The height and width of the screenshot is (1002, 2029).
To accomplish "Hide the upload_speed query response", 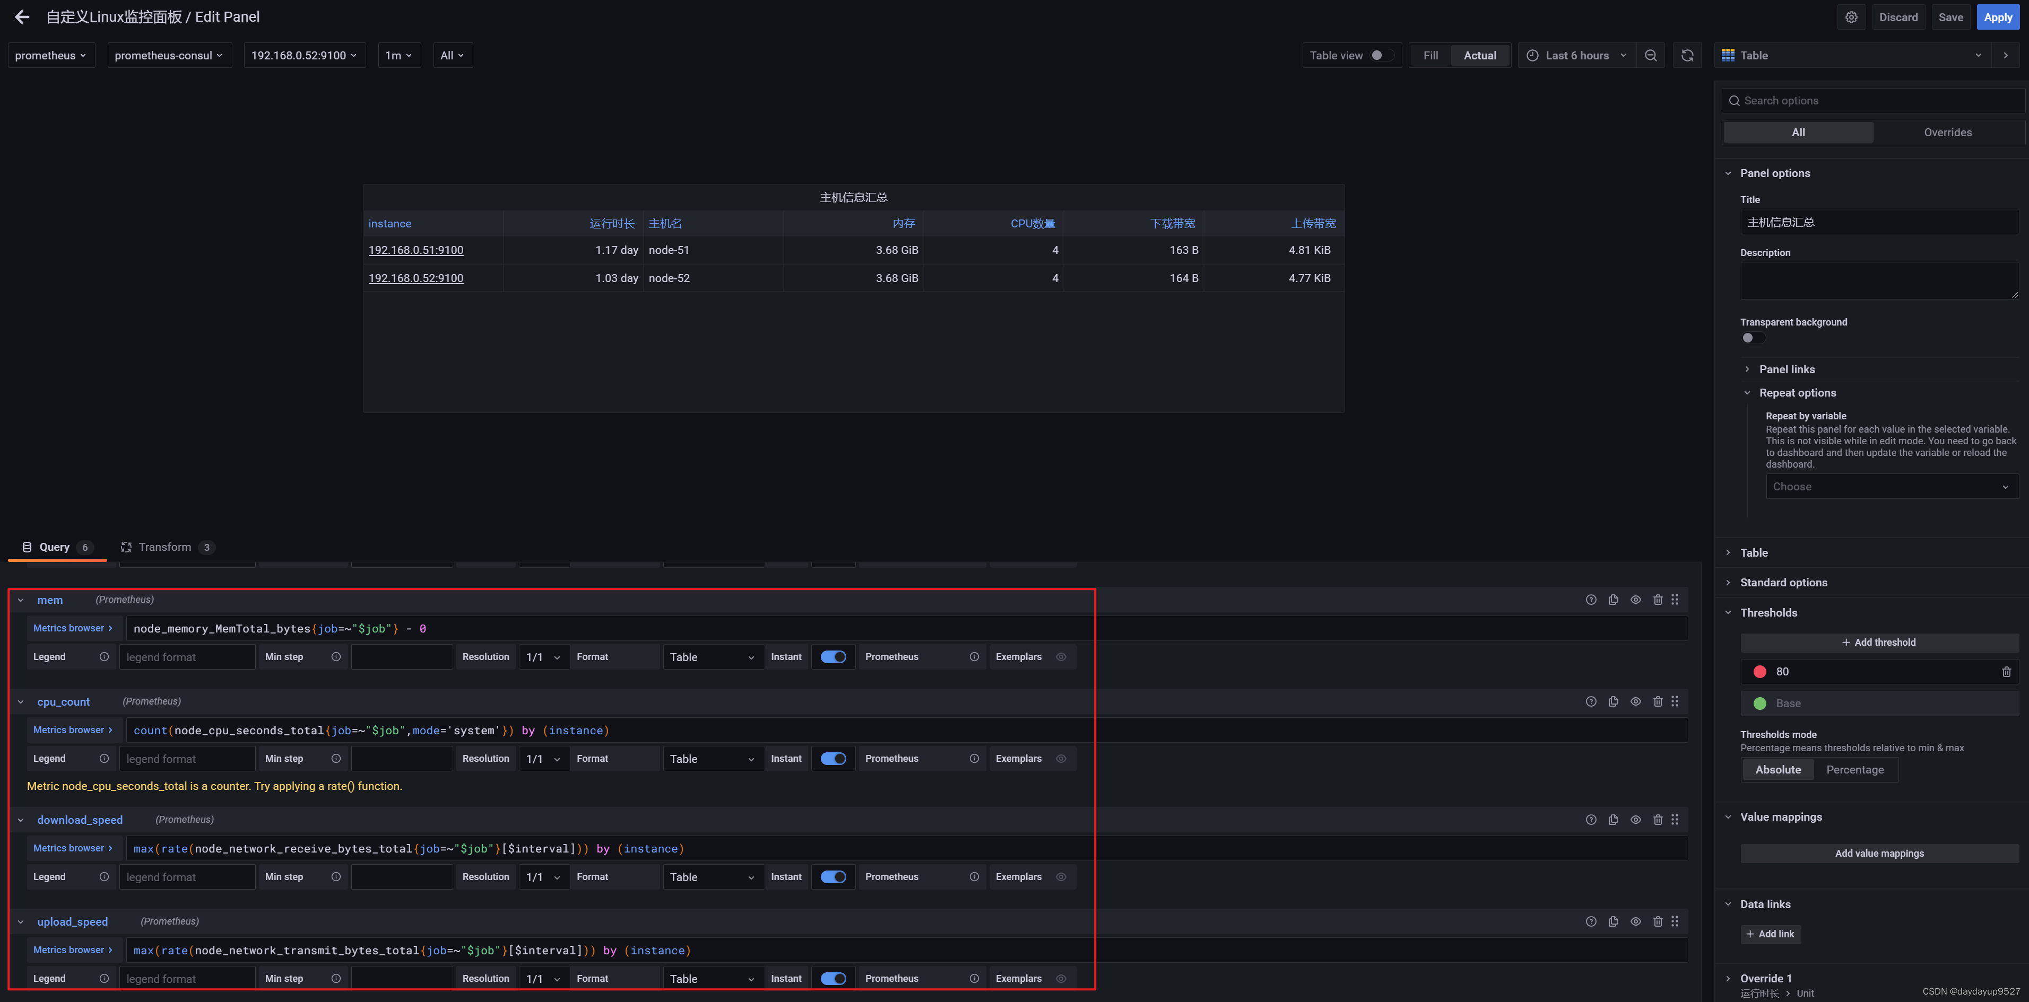I will point(1635,921).
